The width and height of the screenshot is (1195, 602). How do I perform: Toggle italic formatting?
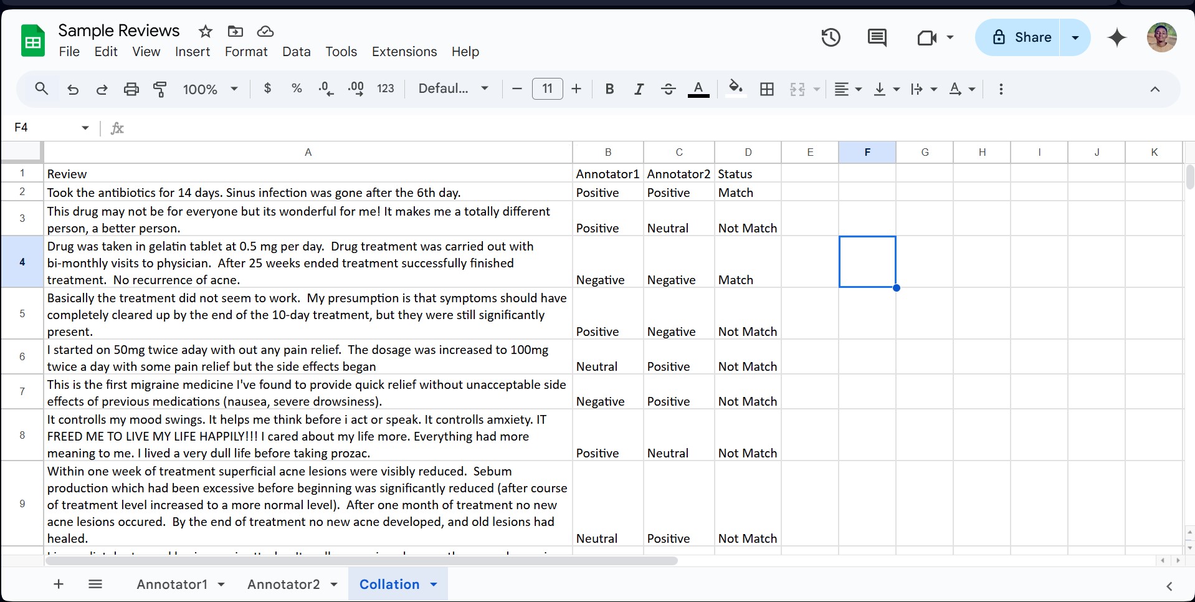(639, 89)
